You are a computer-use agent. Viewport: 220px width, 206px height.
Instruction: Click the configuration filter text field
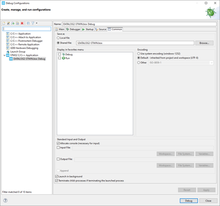tap(27, 29)
